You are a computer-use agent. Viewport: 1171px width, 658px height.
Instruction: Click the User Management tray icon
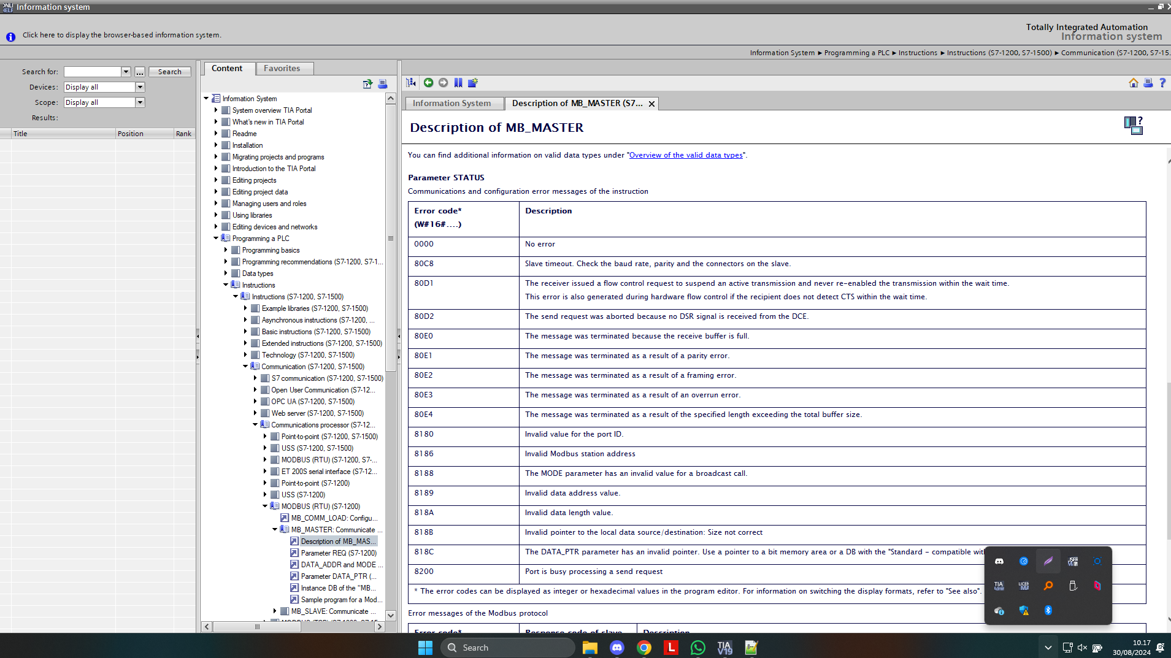coord(1072,561)
